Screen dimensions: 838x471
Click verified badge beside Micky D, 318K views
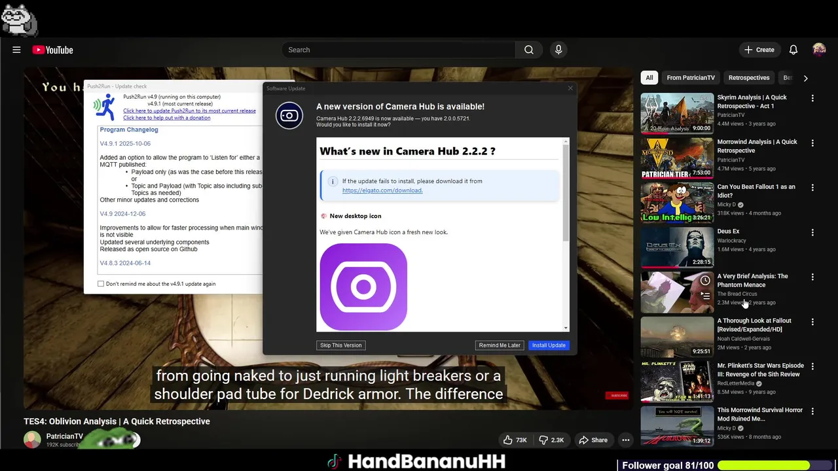[x=740, y=205]
